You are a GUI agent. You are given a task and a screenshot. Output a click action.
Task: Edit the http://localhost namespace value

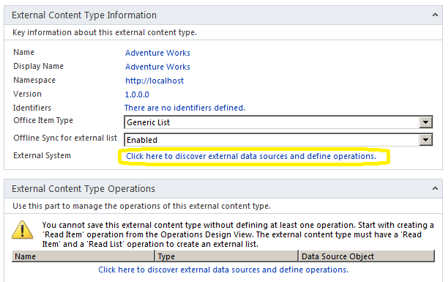coord(154,81)
